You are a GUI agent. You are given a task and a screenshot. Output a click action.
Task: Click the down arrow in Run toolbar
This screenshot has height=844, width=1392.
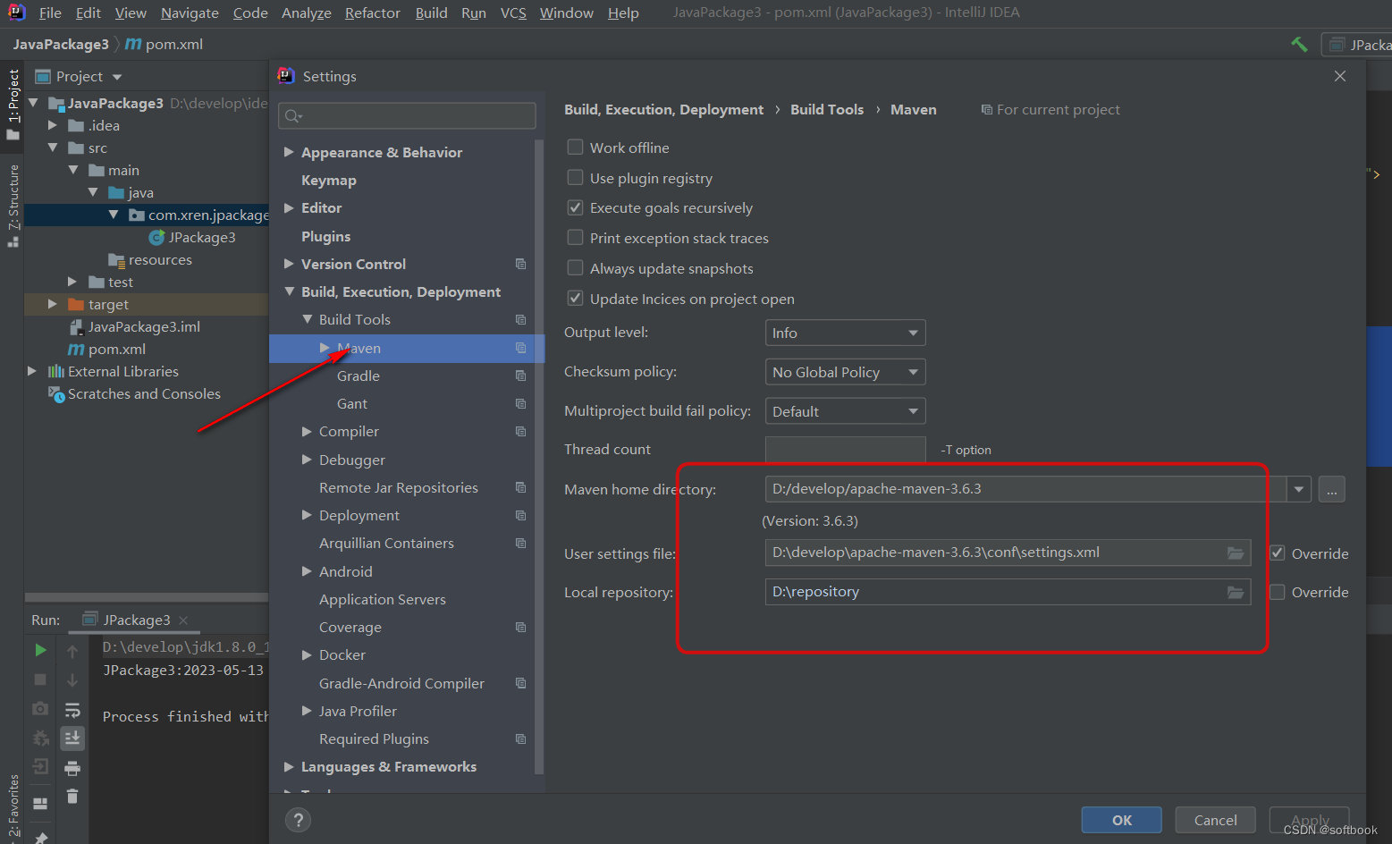[x=72, y=680]
